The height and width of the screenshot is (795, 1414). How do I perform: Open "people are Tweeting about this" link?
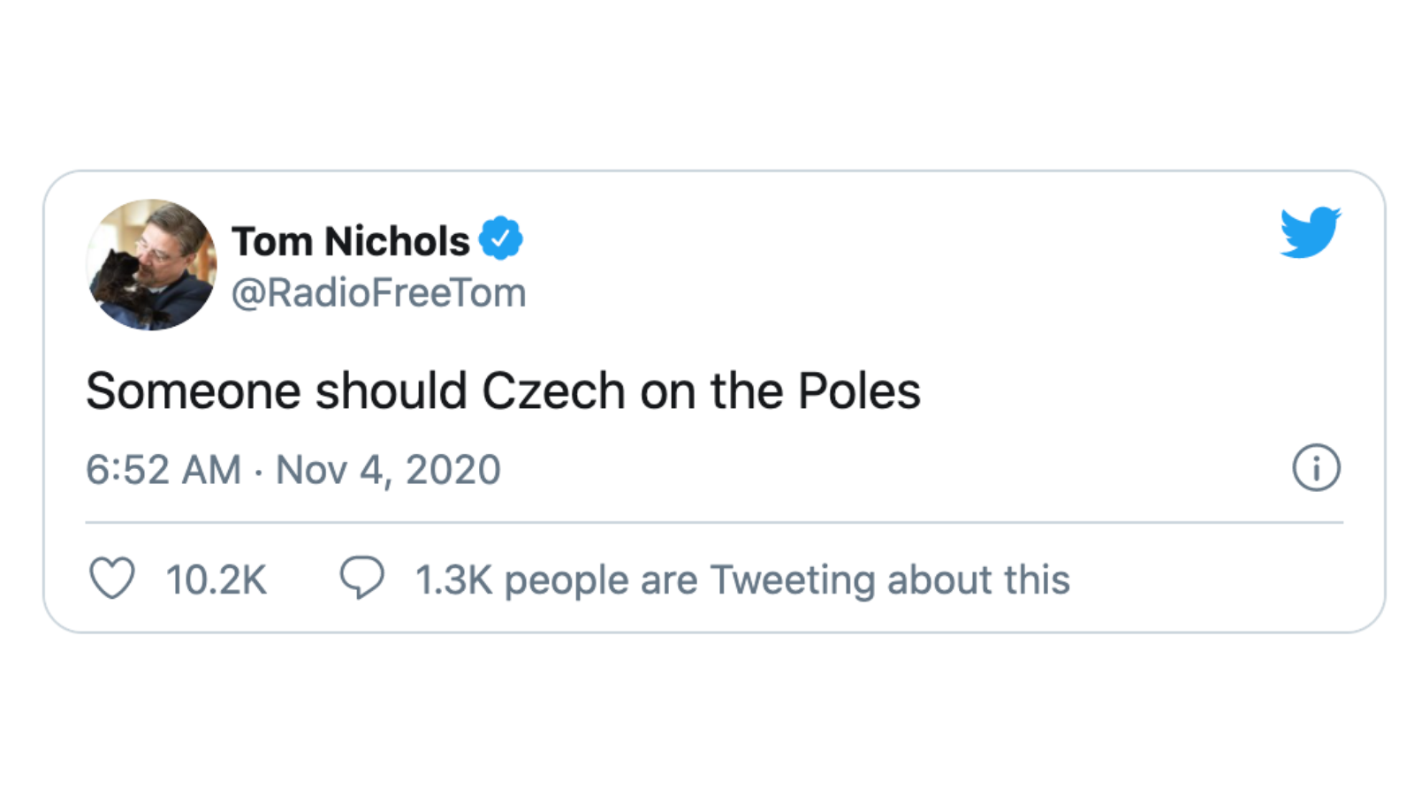click(787, 580)
